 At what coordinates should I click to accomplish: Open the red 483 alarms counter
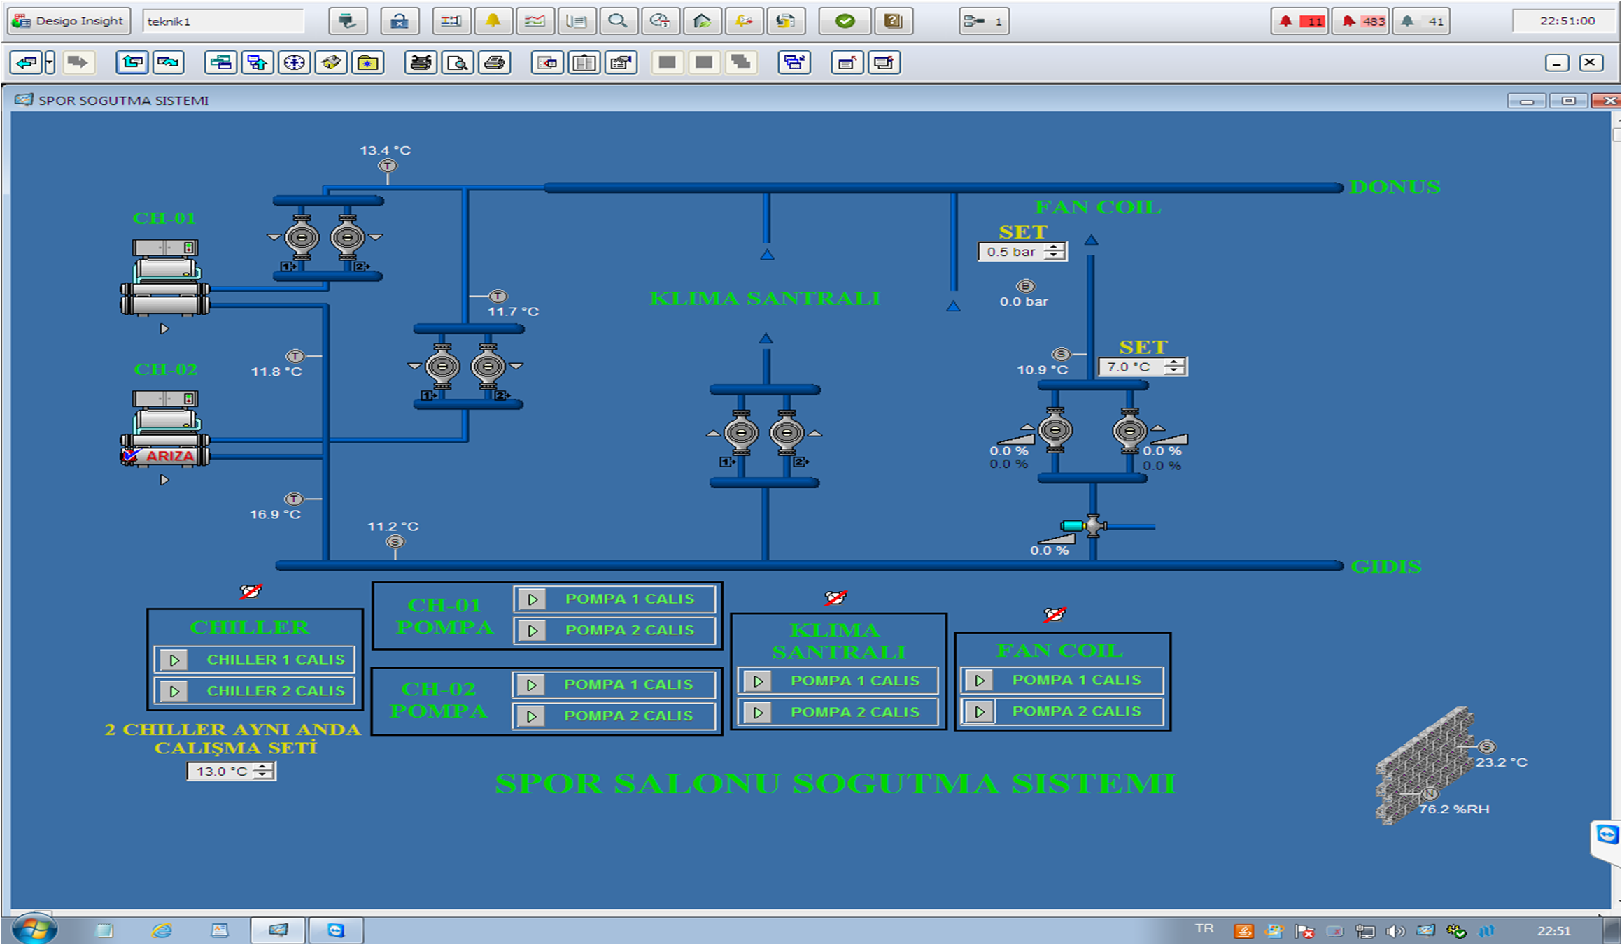1362,21
